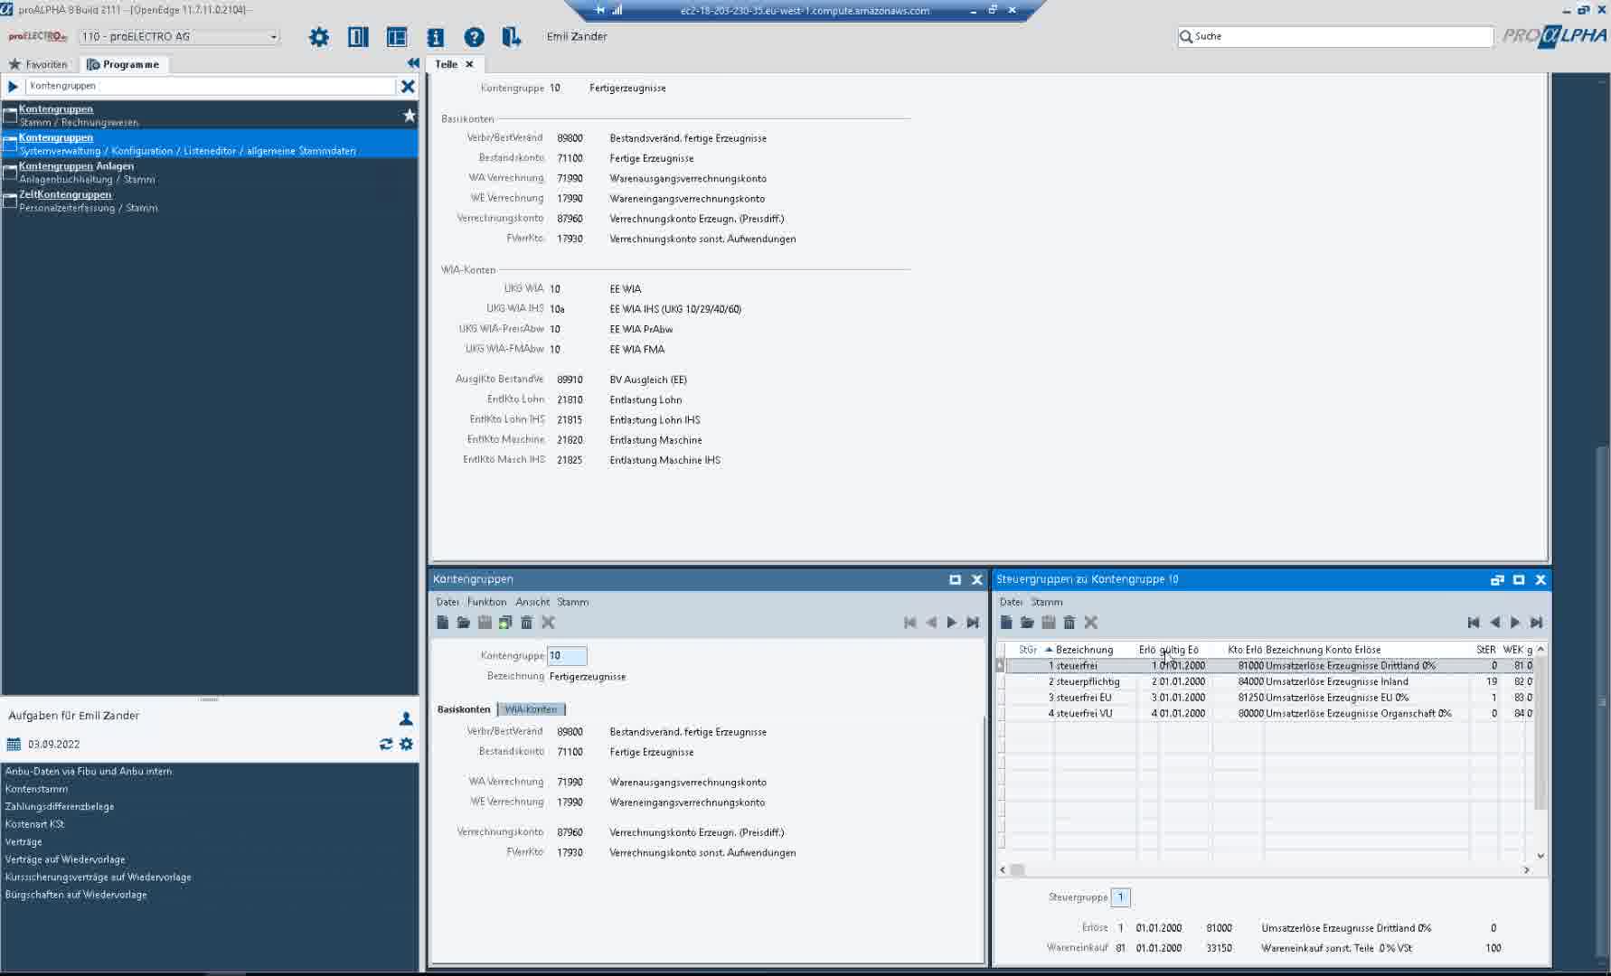Switch to the Basiskonten tab
The width and height of the screenshot is (1611, 976).
(464, 709)
